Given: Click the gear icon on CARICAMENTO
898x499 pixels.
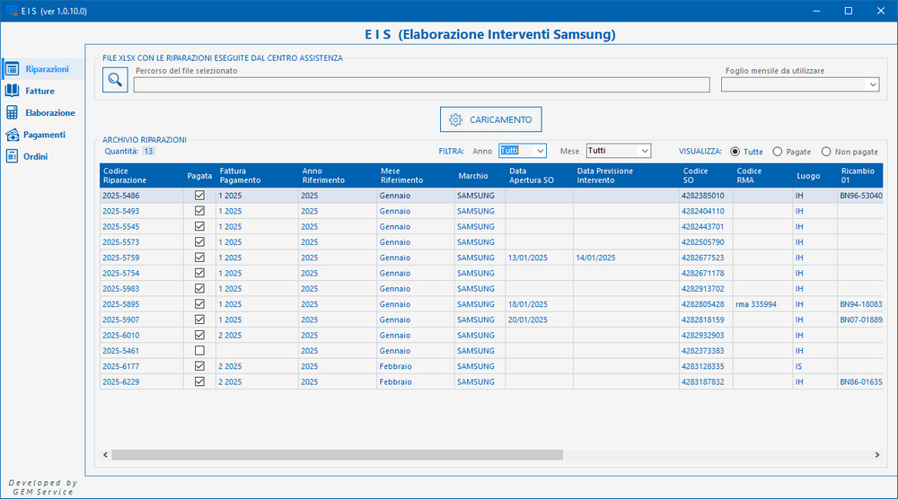Looking at the screenshot, I should click(455, 119).
